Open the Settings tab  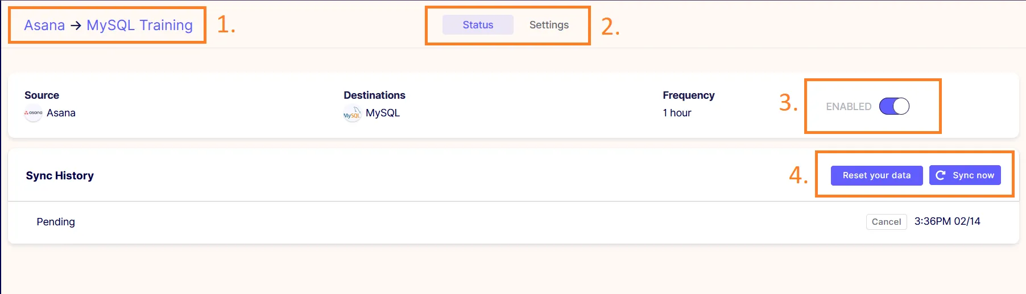click(549, 25)
